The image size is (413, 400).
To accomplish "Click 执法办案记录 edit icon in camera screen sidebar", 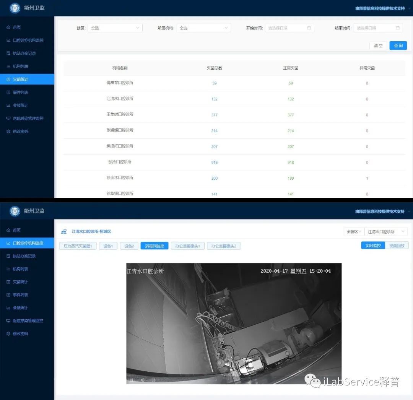I will tap(8, 256).
